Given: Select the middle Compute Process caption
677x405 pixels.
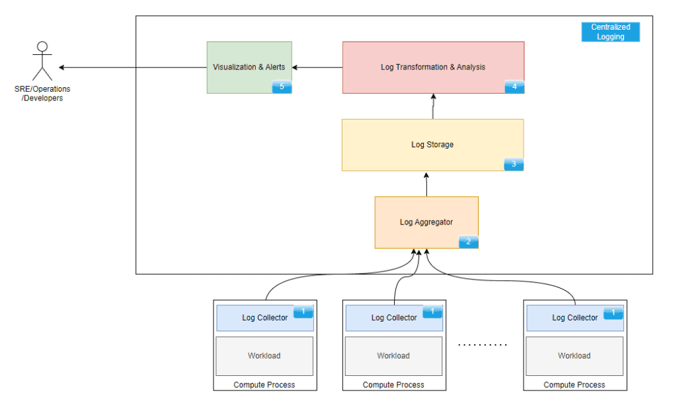Looking at the screenshot, I should (393, 385).
